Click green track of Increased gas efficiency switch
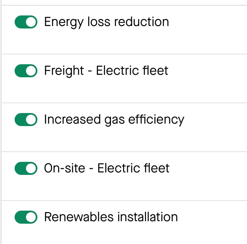The width and height of the screenshot is (247, 244). pos(20,120)
